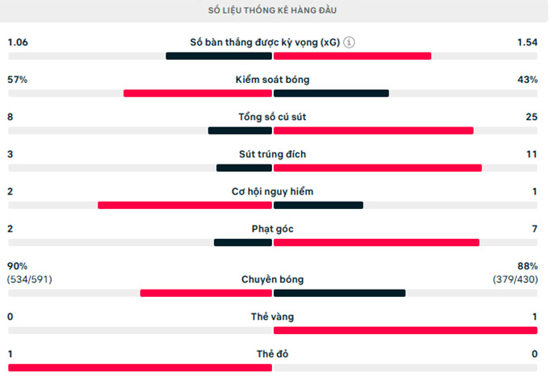
Task: Click the 1.54 xG value
Action: [x=527, y=42]
